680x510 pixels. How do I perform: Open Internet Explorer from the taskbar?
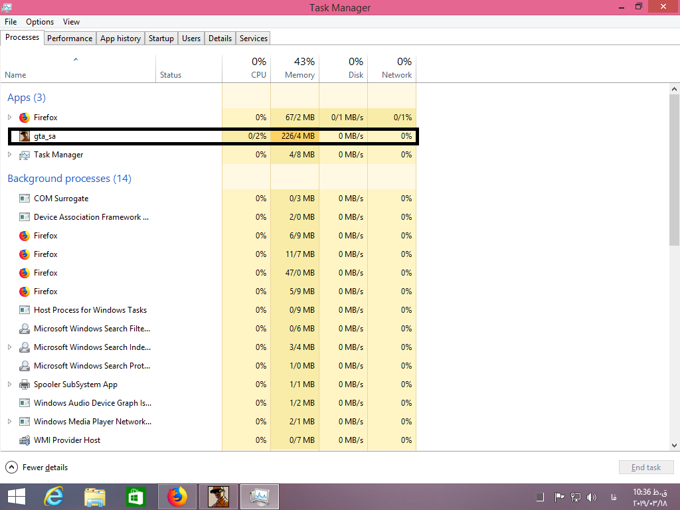[53, 497]
